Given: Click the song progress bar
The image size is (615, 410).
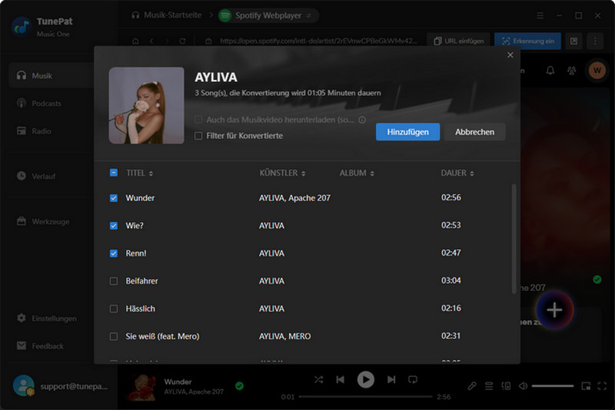Looking at the screenshot, I should coord(366,397).
